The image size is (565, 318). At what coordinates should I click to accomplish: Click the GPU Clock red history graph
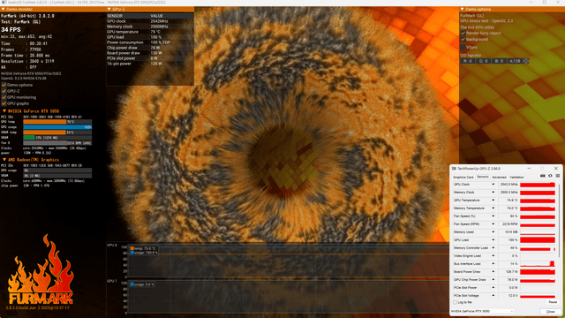tap(538, 185)
